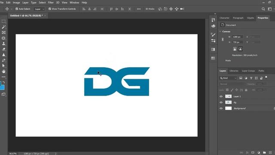Viewport: 275px width, 155px height.
Task: Open the Image menu
Action: (16, 3)
